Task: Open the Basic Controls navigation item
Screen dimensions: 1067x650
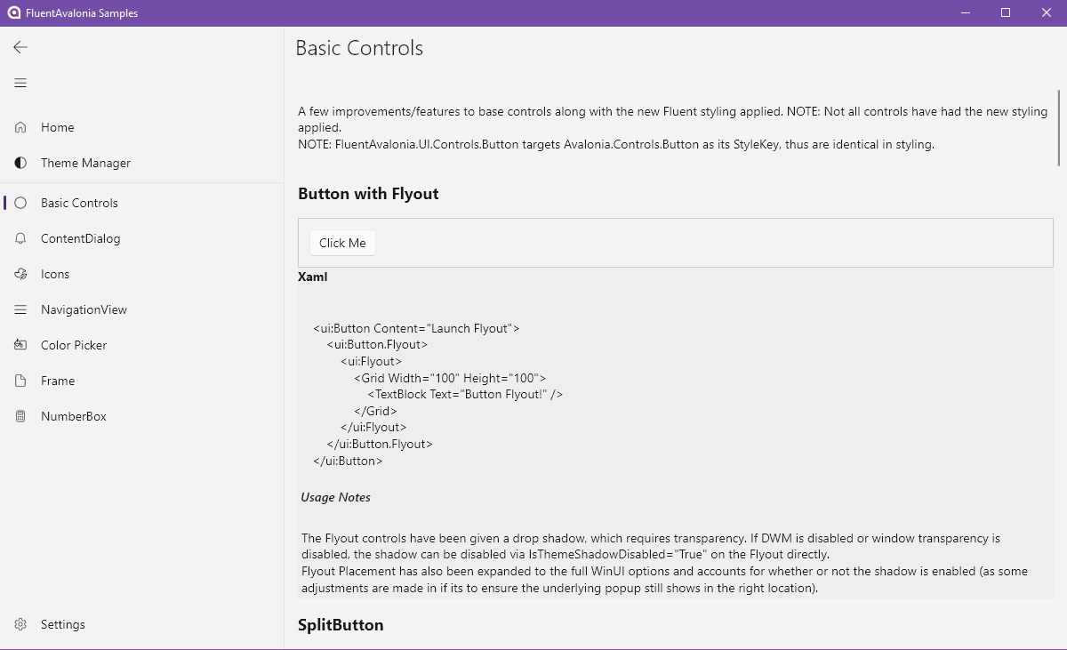Action: click(x=142, y=203)
